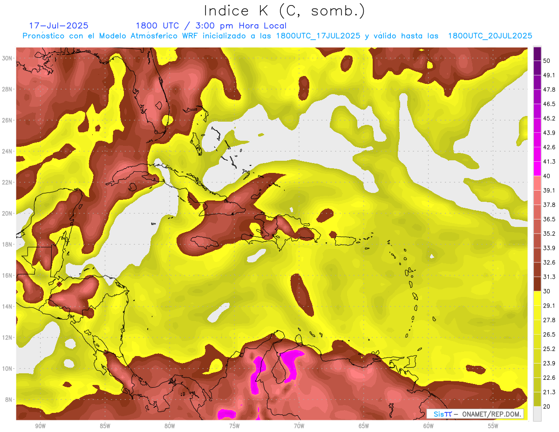
Task: Click the "Pronostico con el Modelo Atmosferico WRF" forecast line
Action: (x=277, y=35)
